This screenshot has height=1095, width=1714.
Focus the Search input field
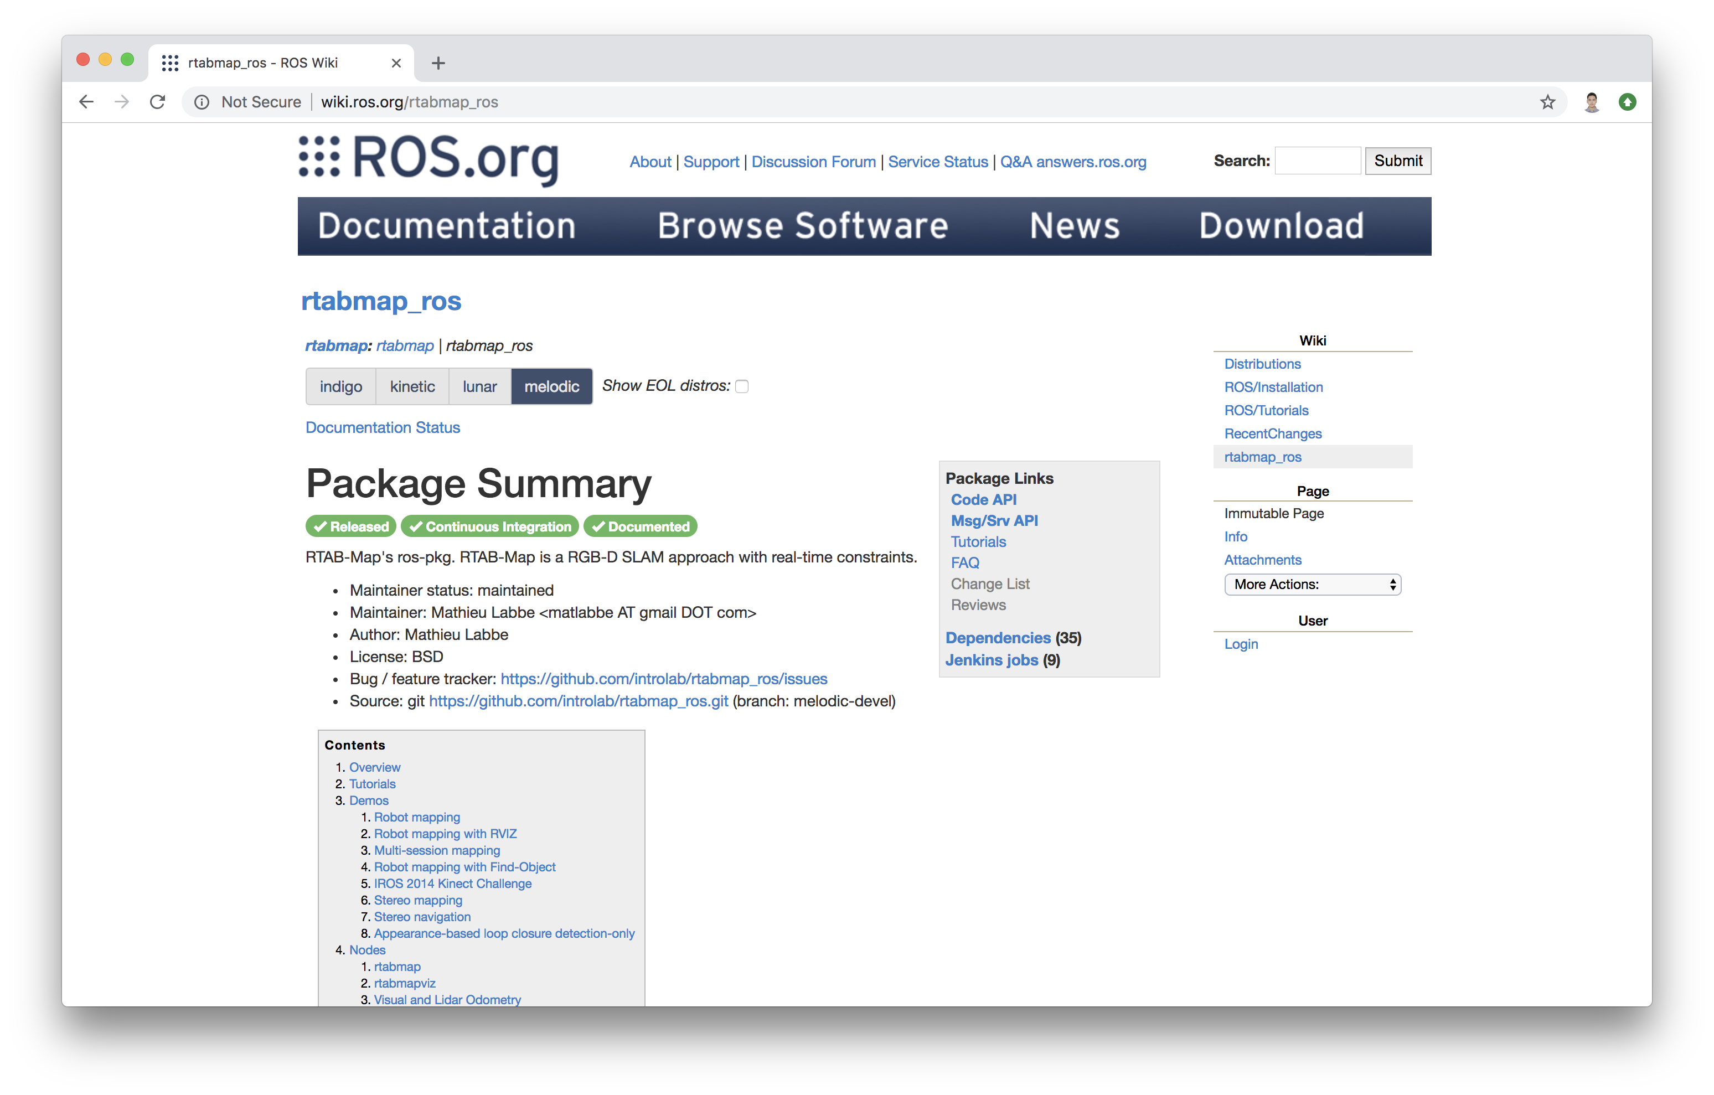click(1318, 161)
